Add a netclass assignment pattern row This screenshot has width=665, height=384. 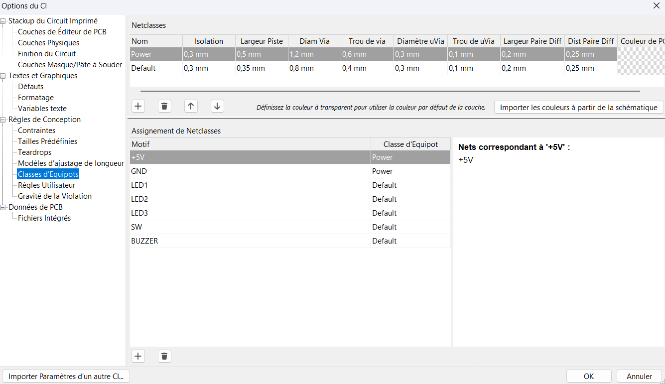pyautogui.click(x=138, y=356)
